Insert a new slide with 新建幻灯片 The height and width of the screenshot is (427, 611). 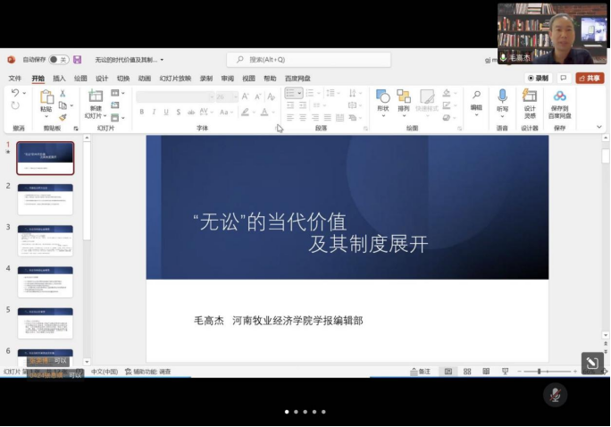[95, 104]
